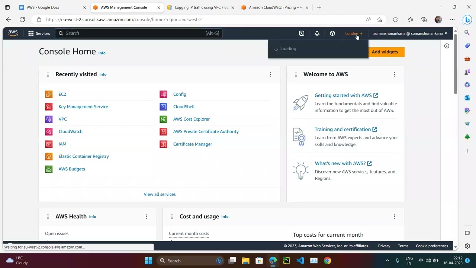The image size is (476, 268).
Task: Open the Config service icon
Action: (163, 94)
